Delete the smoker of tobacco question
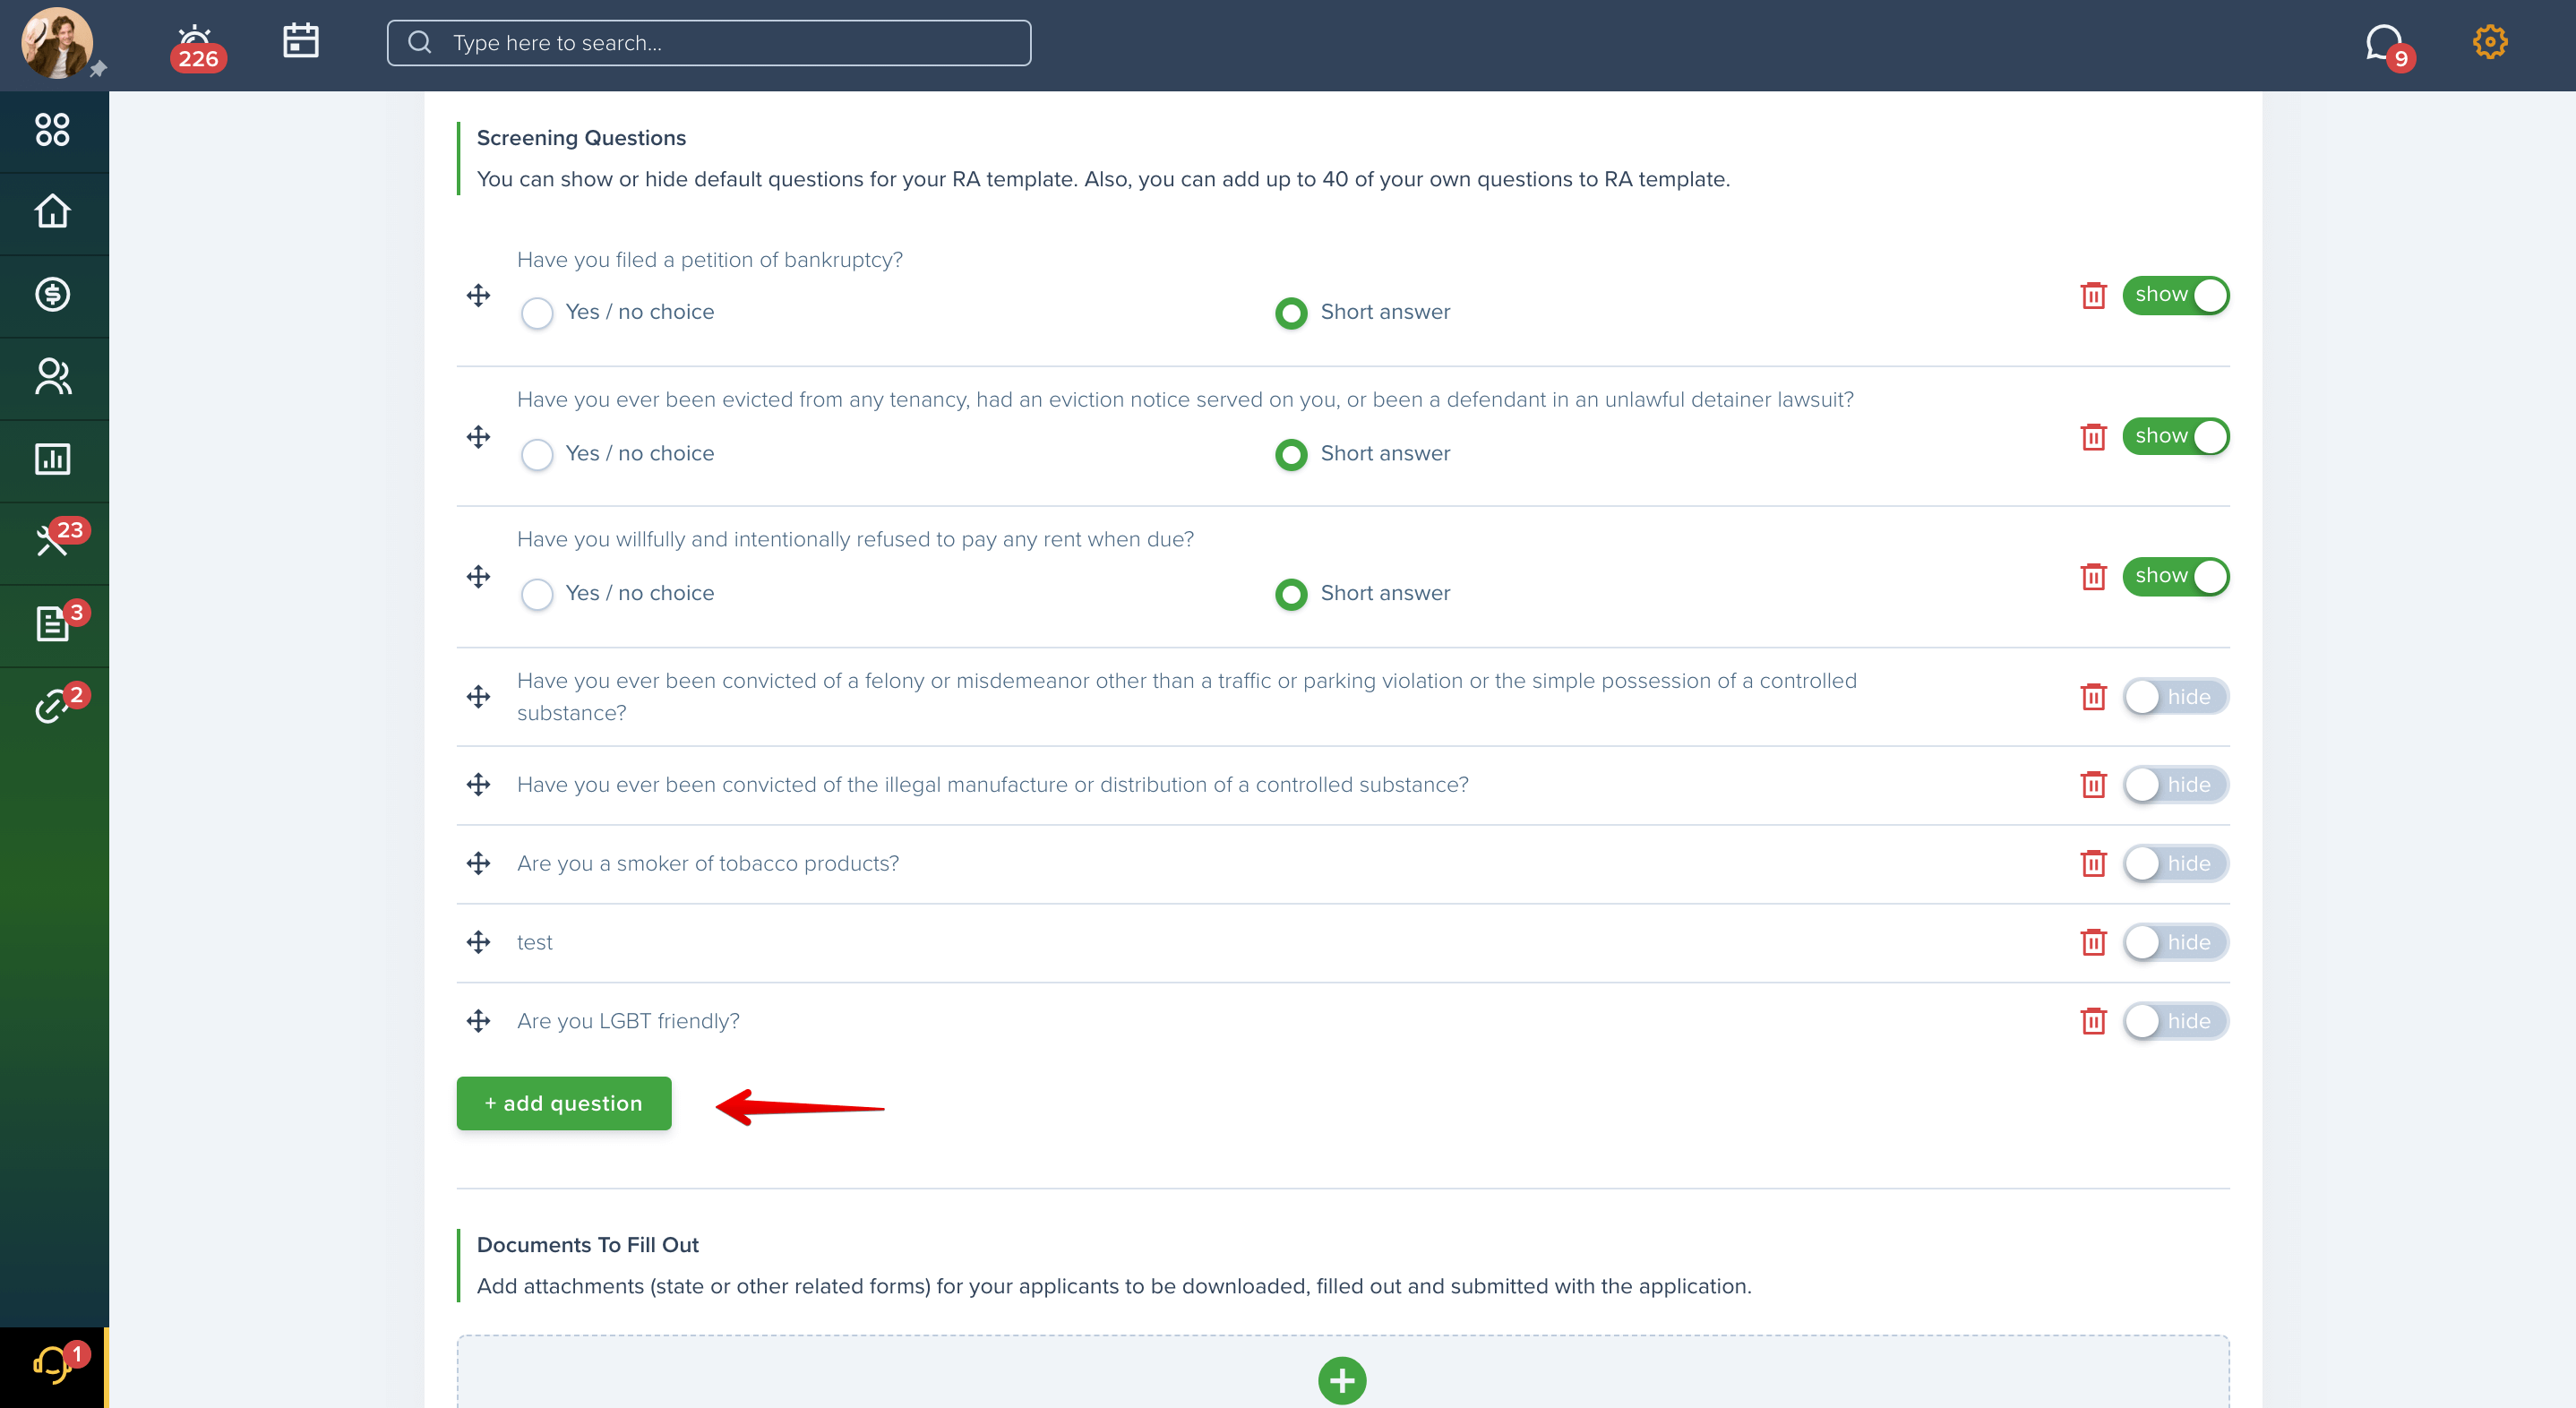This screenshot has width=2576, height=1408. (2093, 863)
